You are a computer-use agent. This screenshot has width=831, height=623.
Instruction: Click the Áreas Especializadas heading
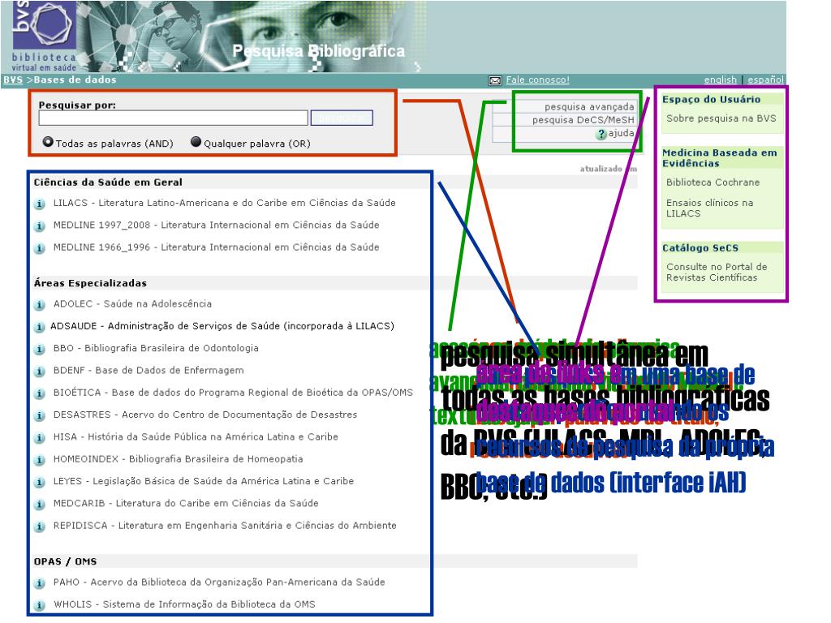click(x=90, y=283)
